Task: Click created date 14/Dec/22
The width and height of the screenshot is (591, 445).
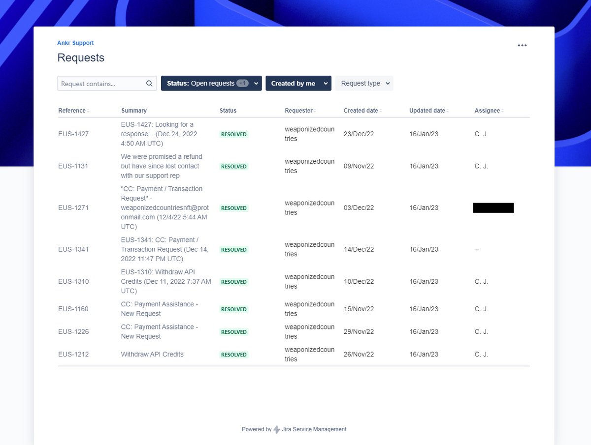Action: click(359, 249)
